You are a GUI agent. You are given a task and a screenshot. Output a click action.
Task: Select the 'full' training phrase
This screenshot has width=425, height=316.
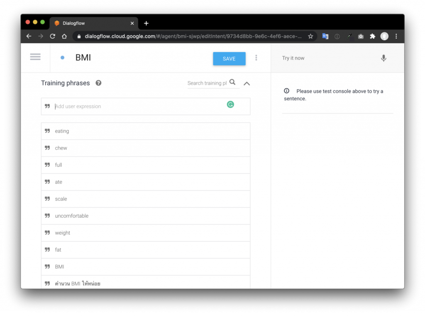coord(146,165)
